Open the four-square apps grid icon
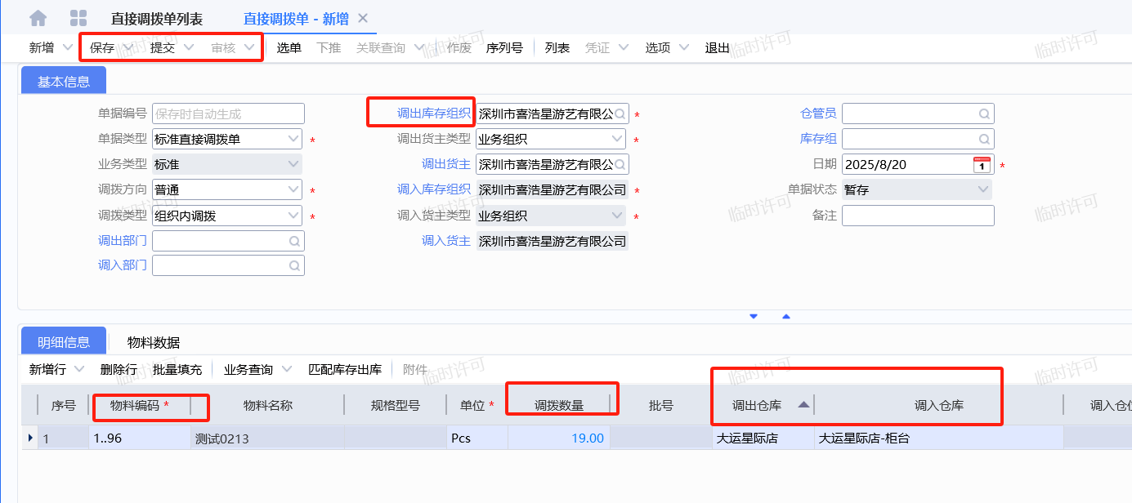The width and height of the screenshot is (1132, 503). tap(78, 18)
